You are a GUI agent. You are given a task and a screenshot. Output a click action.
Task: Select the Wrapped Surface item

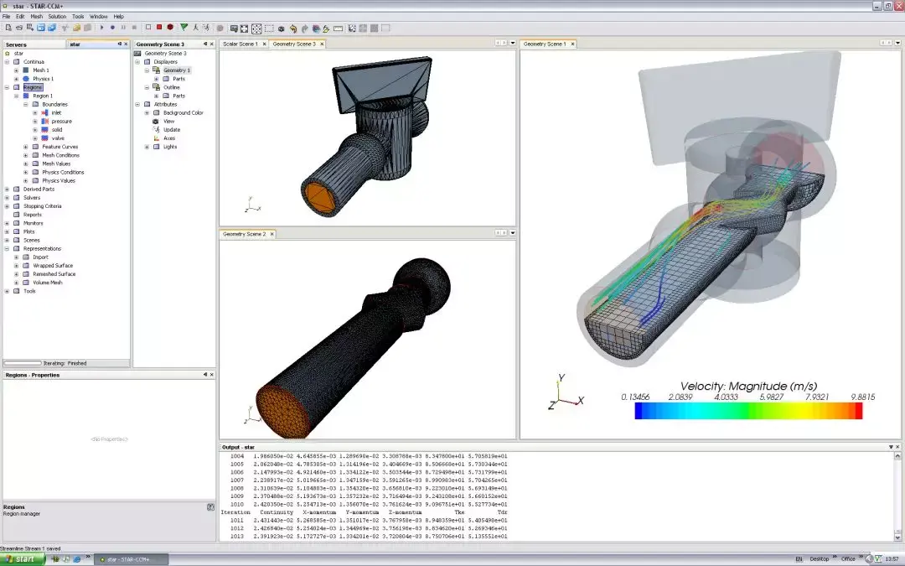point(53,266)
